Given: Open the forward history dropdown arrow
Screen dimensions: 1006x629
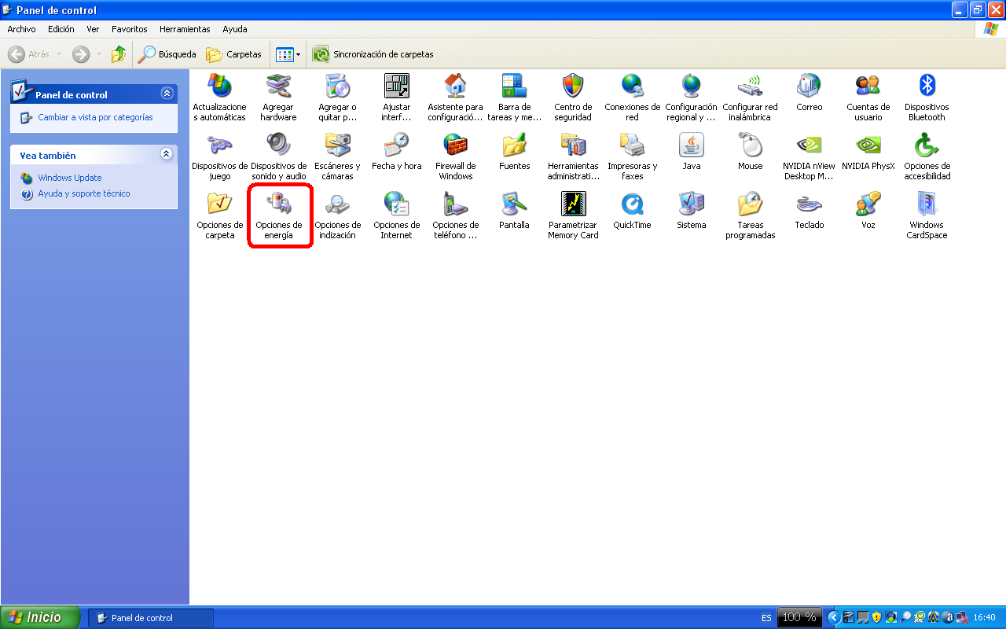Looking at the screenshot, I should (99, 54).
